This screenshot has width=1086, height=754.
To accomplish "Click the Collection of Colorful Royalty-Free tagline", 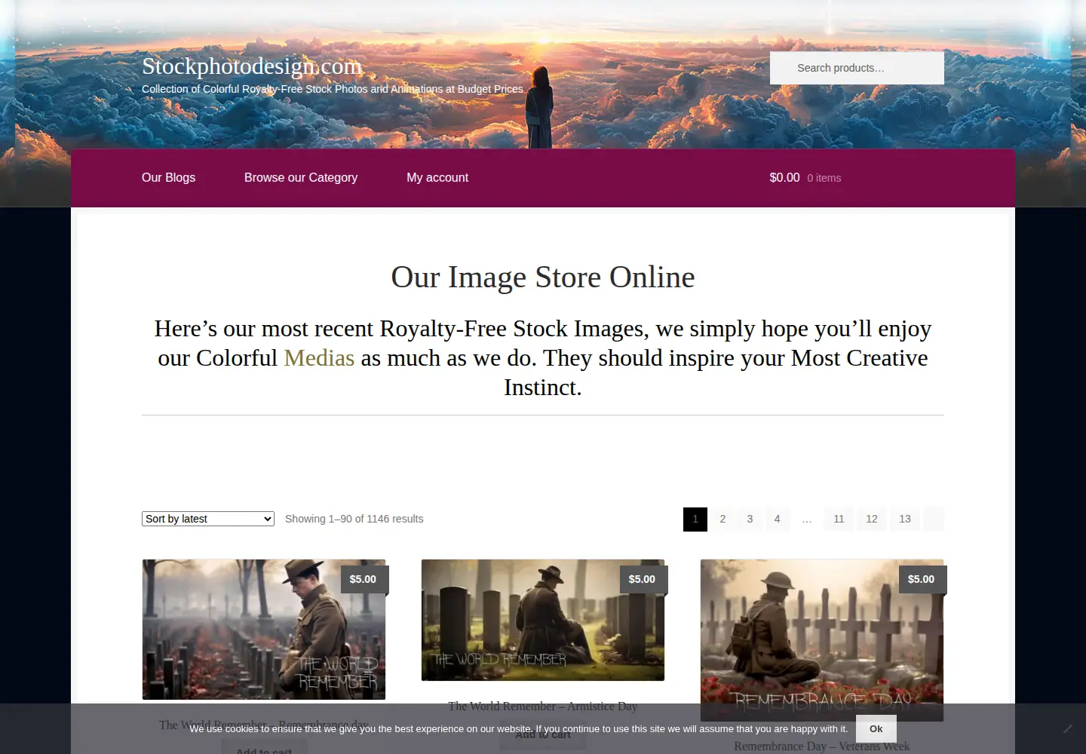I will [x=333, y=89].
